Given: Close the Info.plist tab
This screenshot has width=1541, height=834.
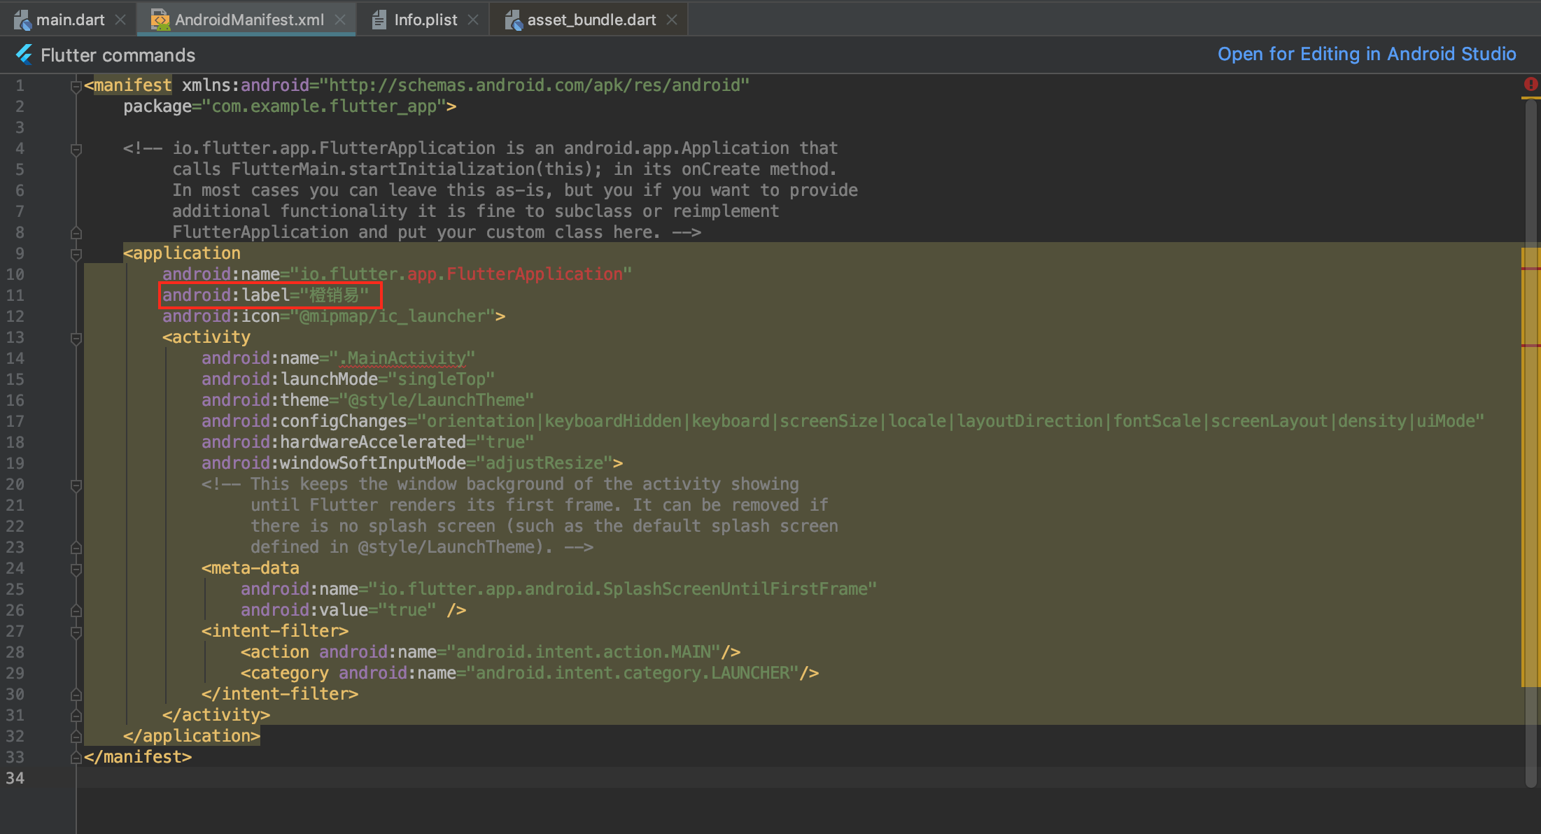Looking at the screenshot, I should coord(473,20).
